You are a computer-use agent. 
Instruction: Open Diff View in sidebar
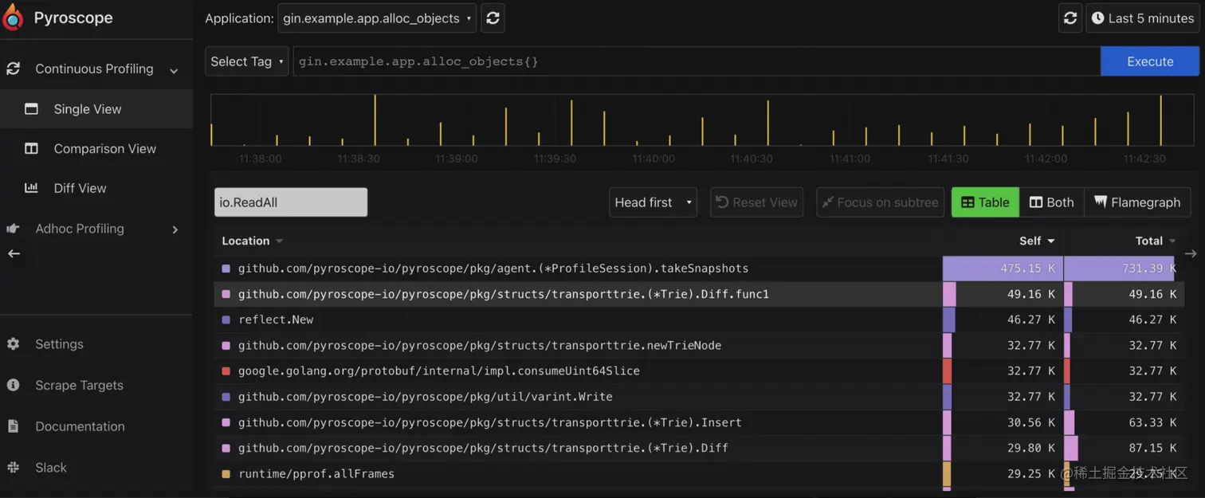(96, 188)
